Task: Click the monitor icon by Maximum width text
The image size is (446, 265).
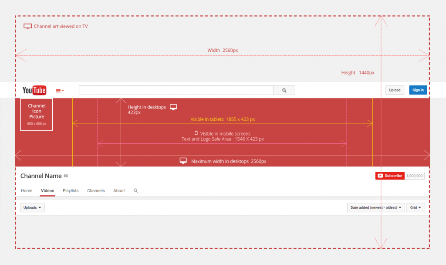Action: tap(183, 161)
